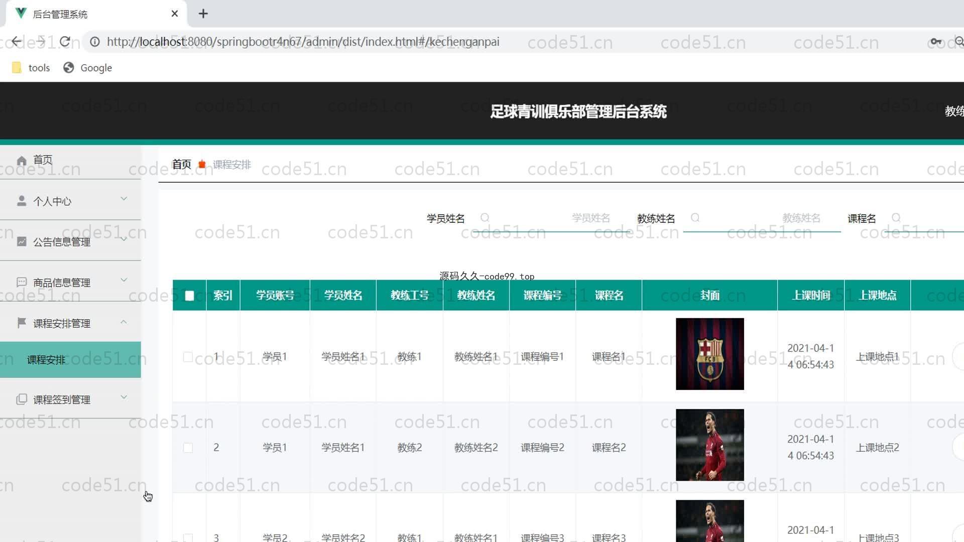964x542 pixels.
Task: Click the chart icon for 公告信息管理
Action: [21, 242]
